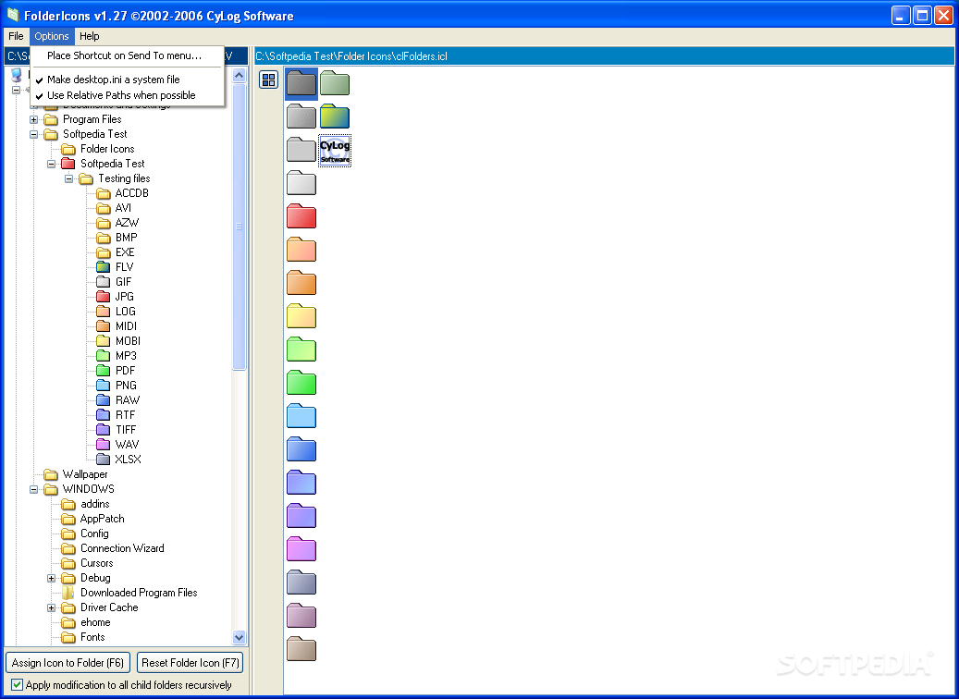Choose the periwinkle blue folder icon
The height and width of the screenshot is (699, 959).
(301, 483)
